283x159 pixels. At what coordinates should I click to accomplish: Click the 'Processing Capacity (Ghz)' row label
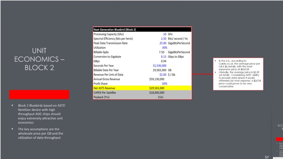109,34
